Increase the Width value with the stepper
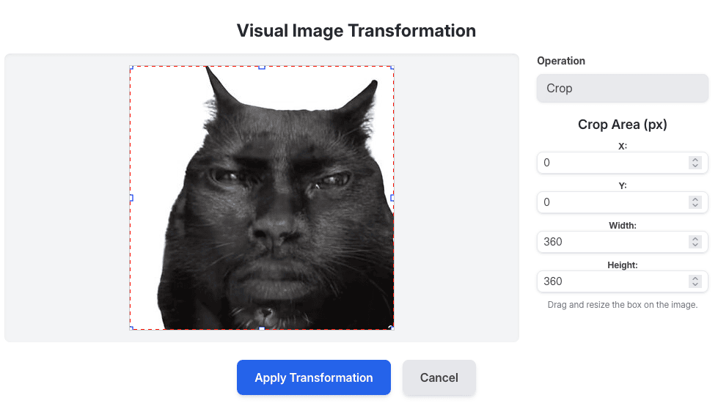The height and width of the screenshot is (406, 718). [x=695, y=239]
